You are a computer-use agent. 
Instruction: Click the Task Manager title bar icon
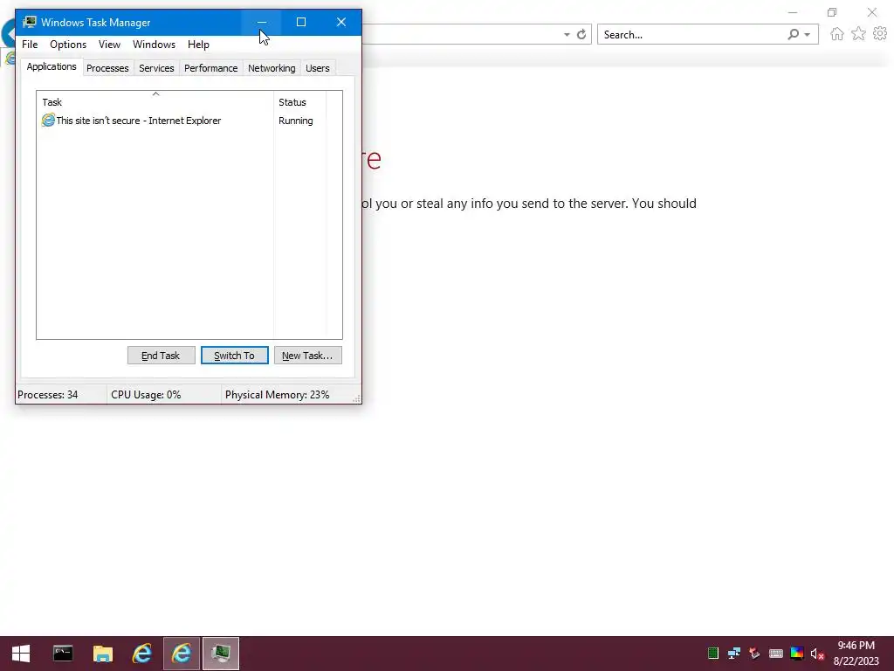click(x=29, y=22)
